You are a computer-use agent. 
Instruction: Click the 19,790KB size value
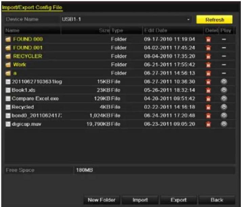point(98,124)
